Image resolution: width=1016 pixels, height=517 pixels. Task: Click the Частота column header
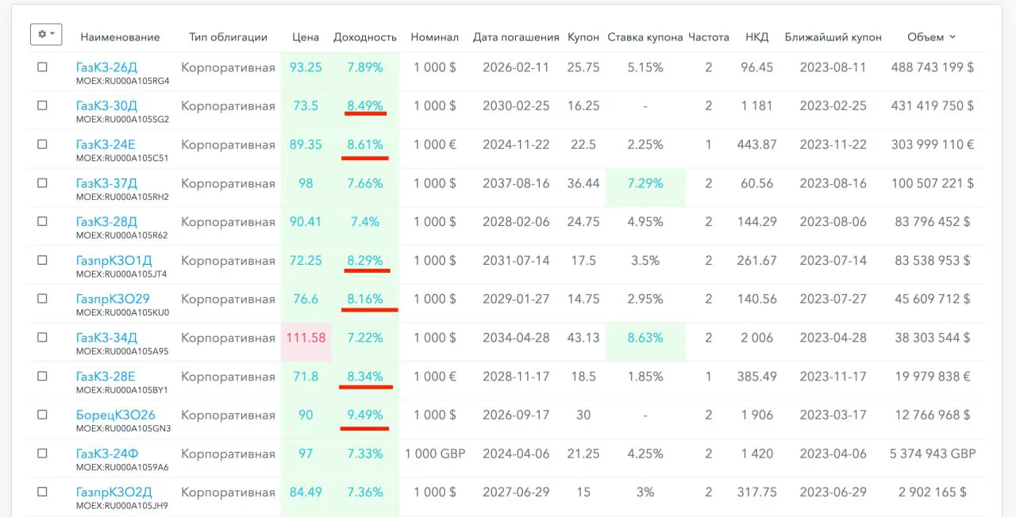click(x=709, y=37)
